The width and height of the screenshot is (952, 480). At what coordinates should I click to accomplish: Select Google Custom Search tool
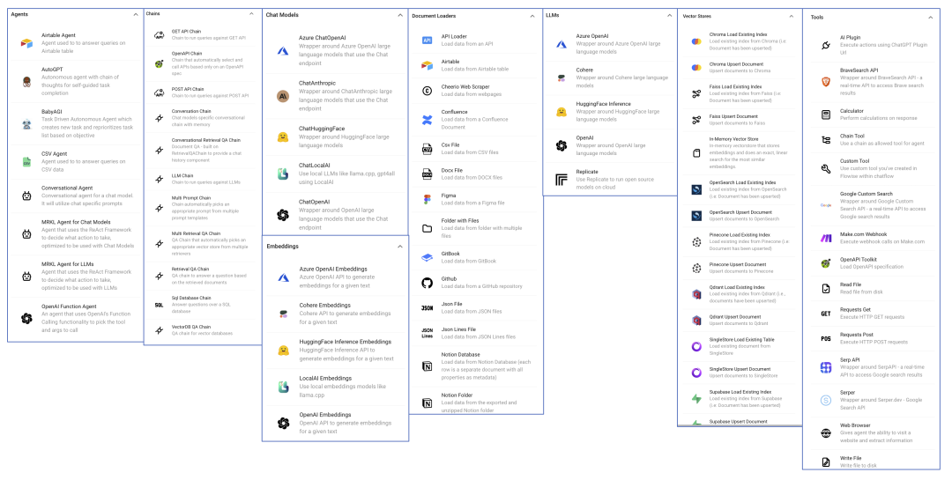tap(872, 205)
